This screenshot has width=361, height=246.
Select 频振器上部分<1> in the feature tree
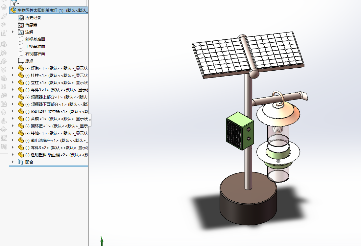click(46, 97)
